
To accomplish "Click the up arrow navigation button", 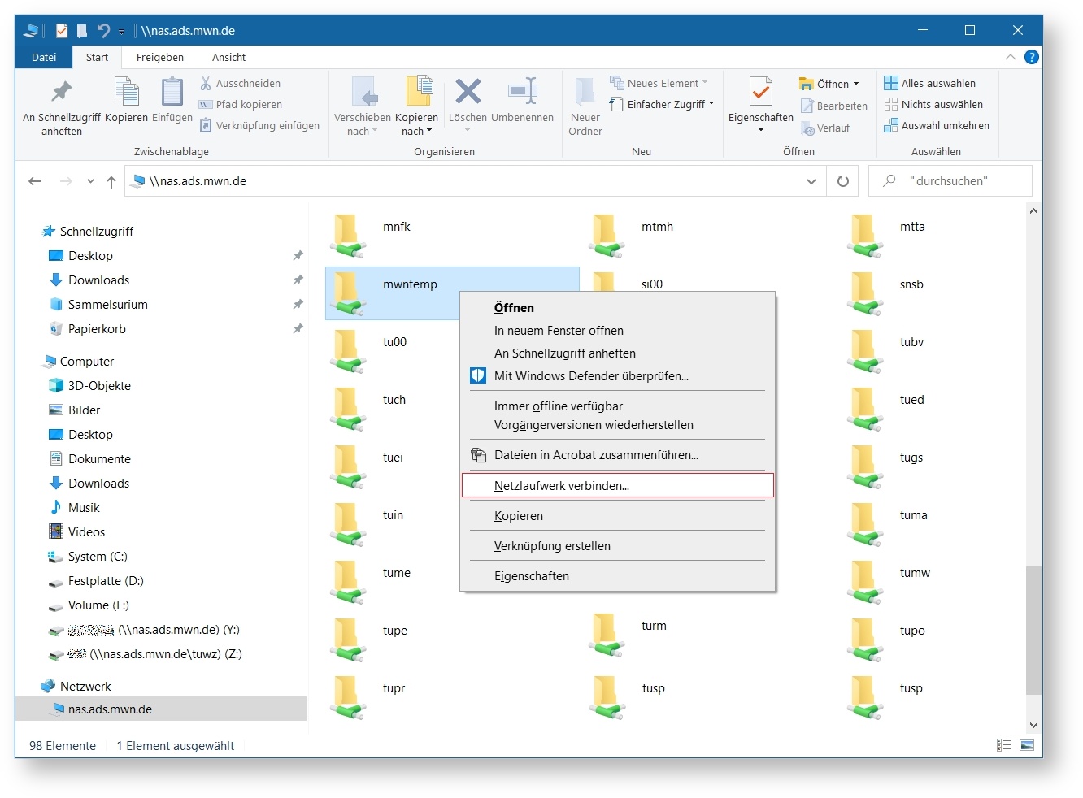I will point(111,181).
